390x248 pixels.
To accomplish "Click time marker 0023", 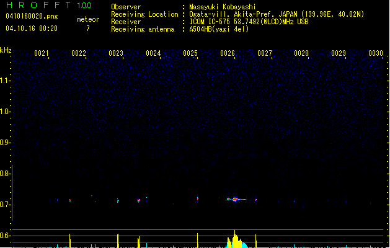I will pos(116,53).
